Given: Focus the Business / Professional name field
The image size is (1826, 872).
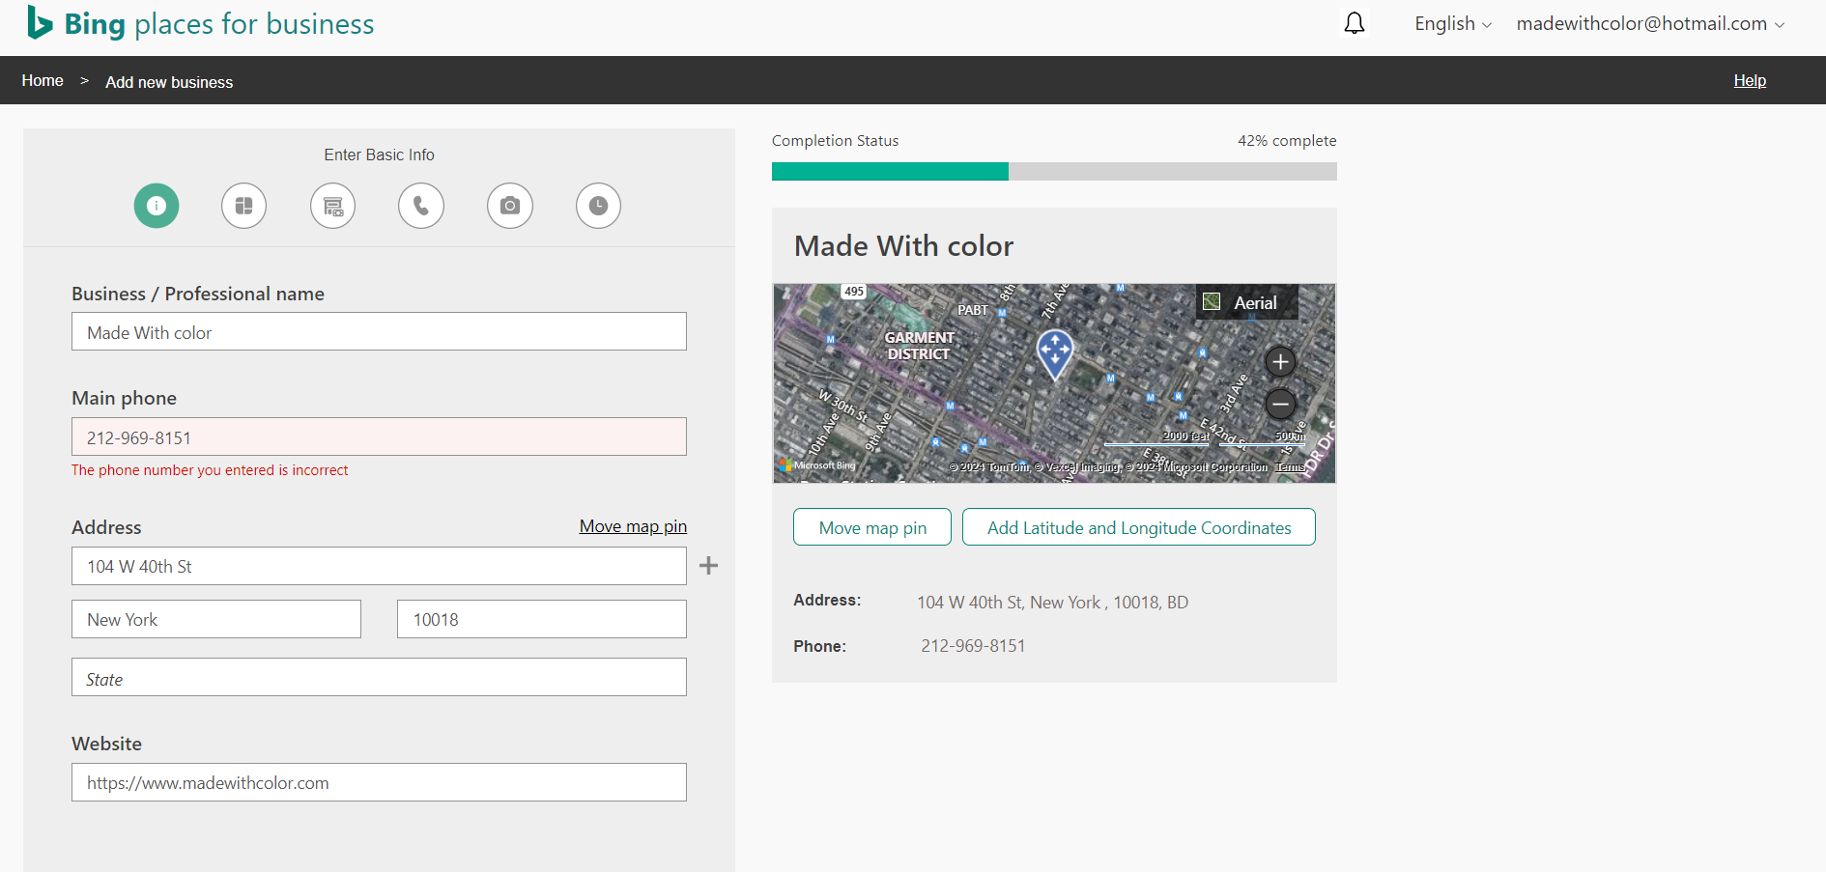Looking at the screenshot, I should pos(379,331).
